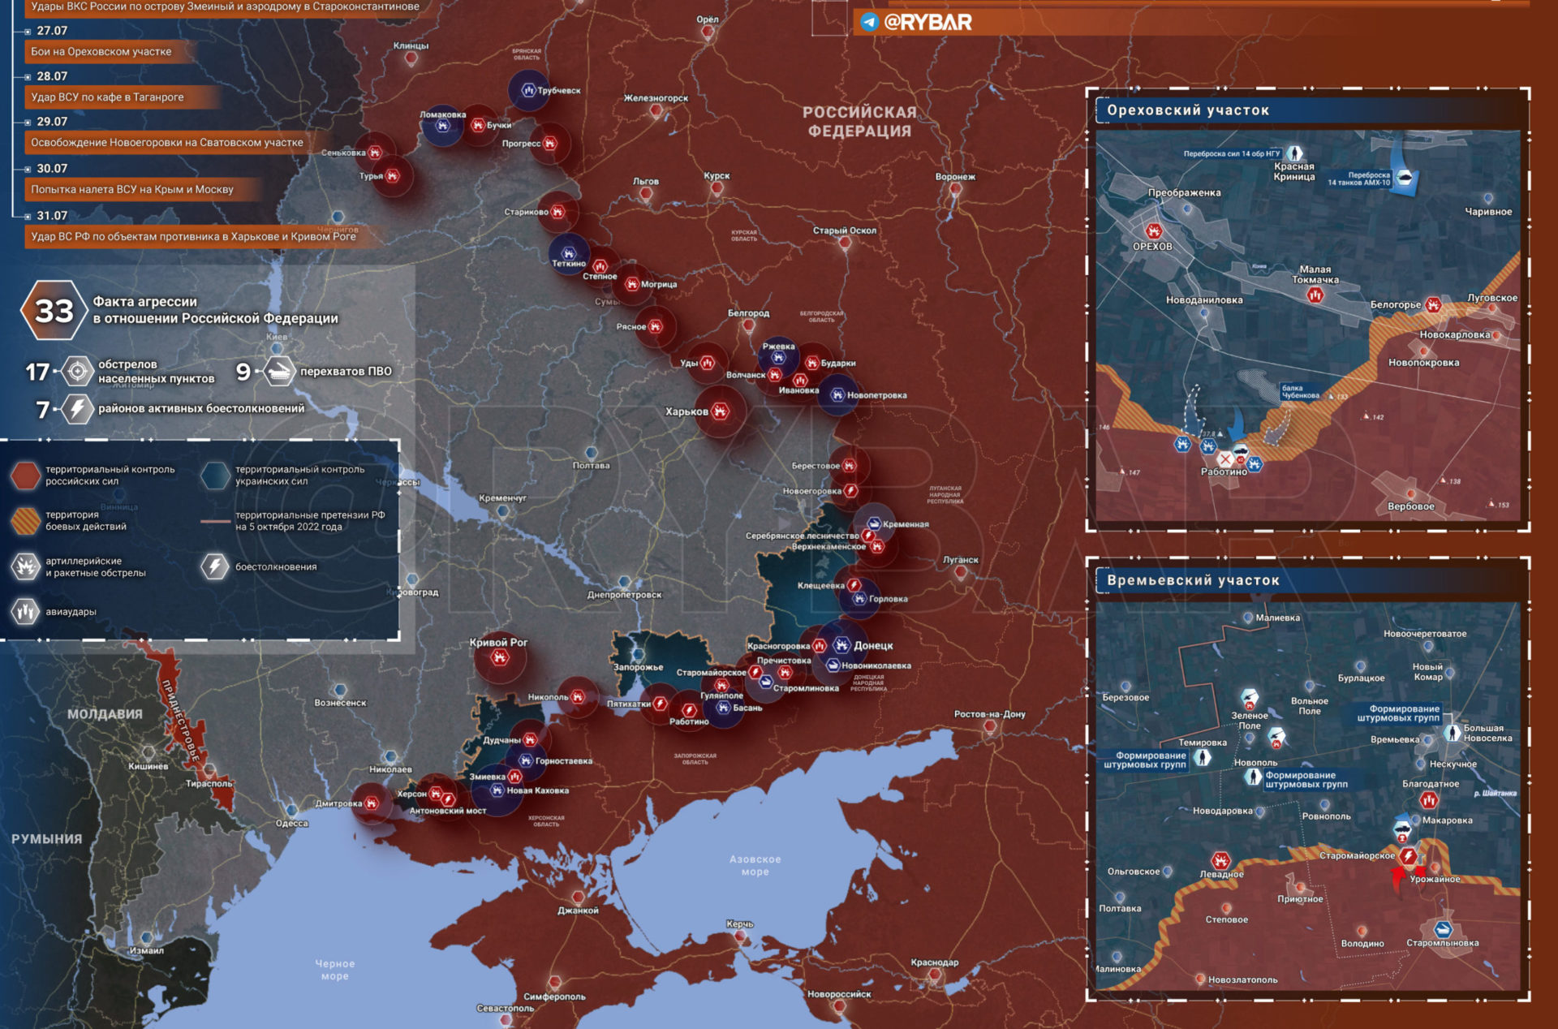
Task: Click the Донецк marker icon
Action: coord(841,645)
